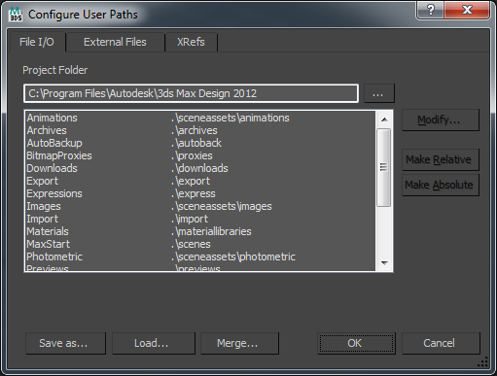Click the Project Folder path field
497x376 pixels.
(x=191, y=93)
